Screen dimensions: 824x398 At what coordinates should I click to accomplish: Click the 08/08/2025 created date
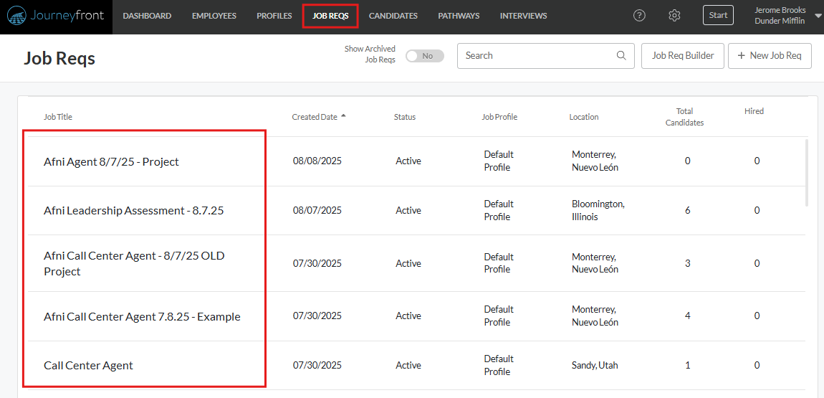[x=317, y=161]
